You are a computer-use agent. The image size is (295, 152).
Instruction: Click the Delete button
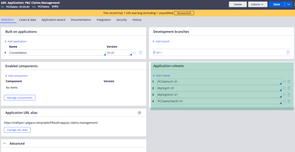pyautogui.click(x=238, y=4)
